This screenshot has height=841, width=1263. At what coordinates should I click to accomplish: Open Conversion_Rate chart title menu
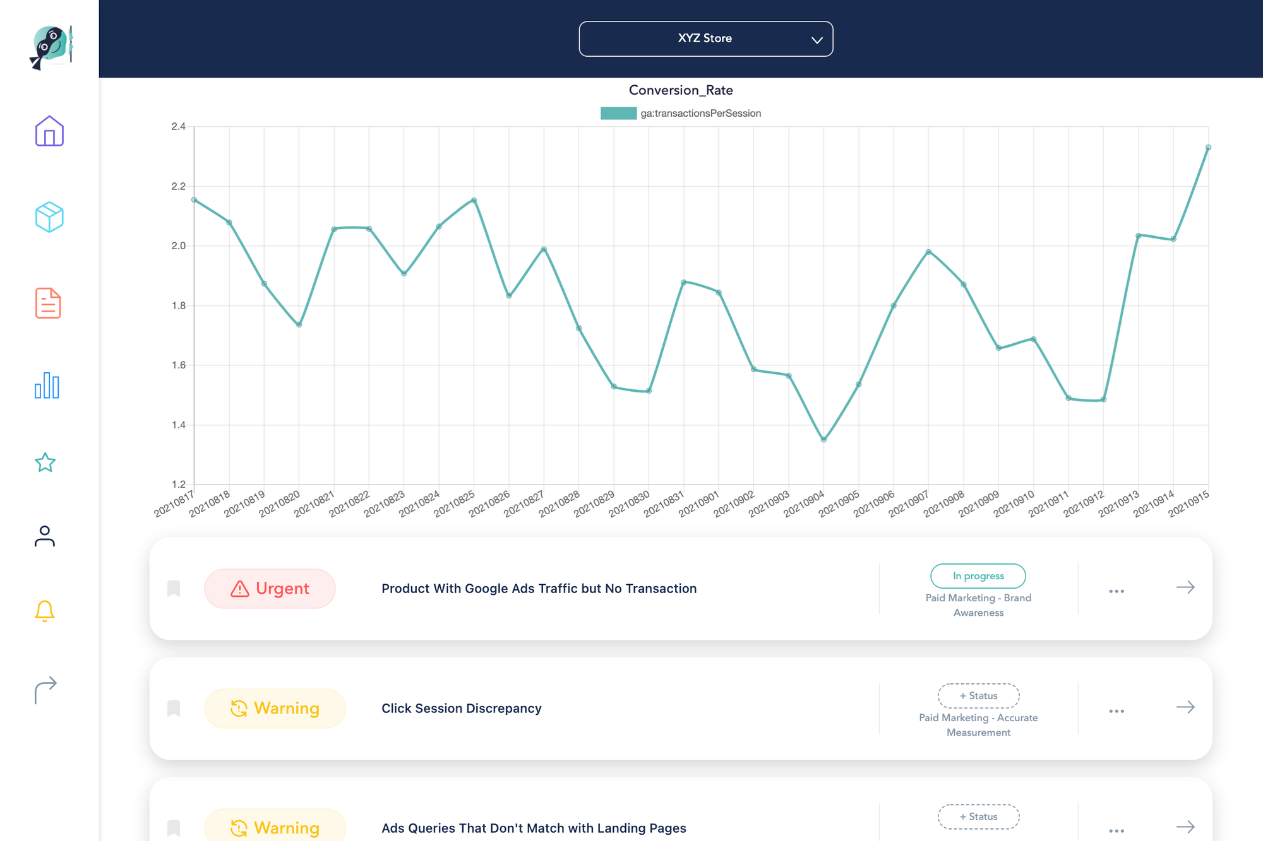(x=681, y=89)
